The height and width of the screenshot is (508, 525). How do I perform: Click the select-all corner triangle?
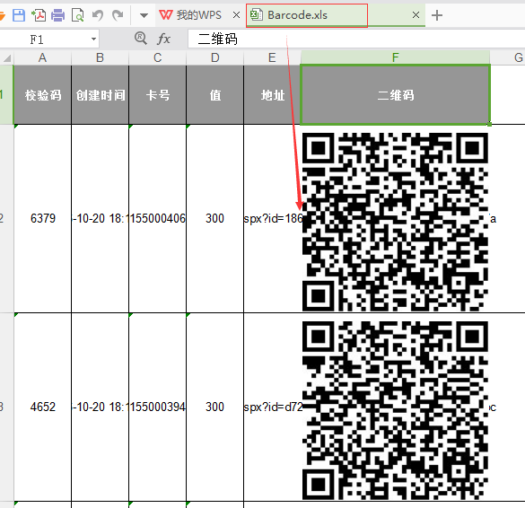coord(7,58)
